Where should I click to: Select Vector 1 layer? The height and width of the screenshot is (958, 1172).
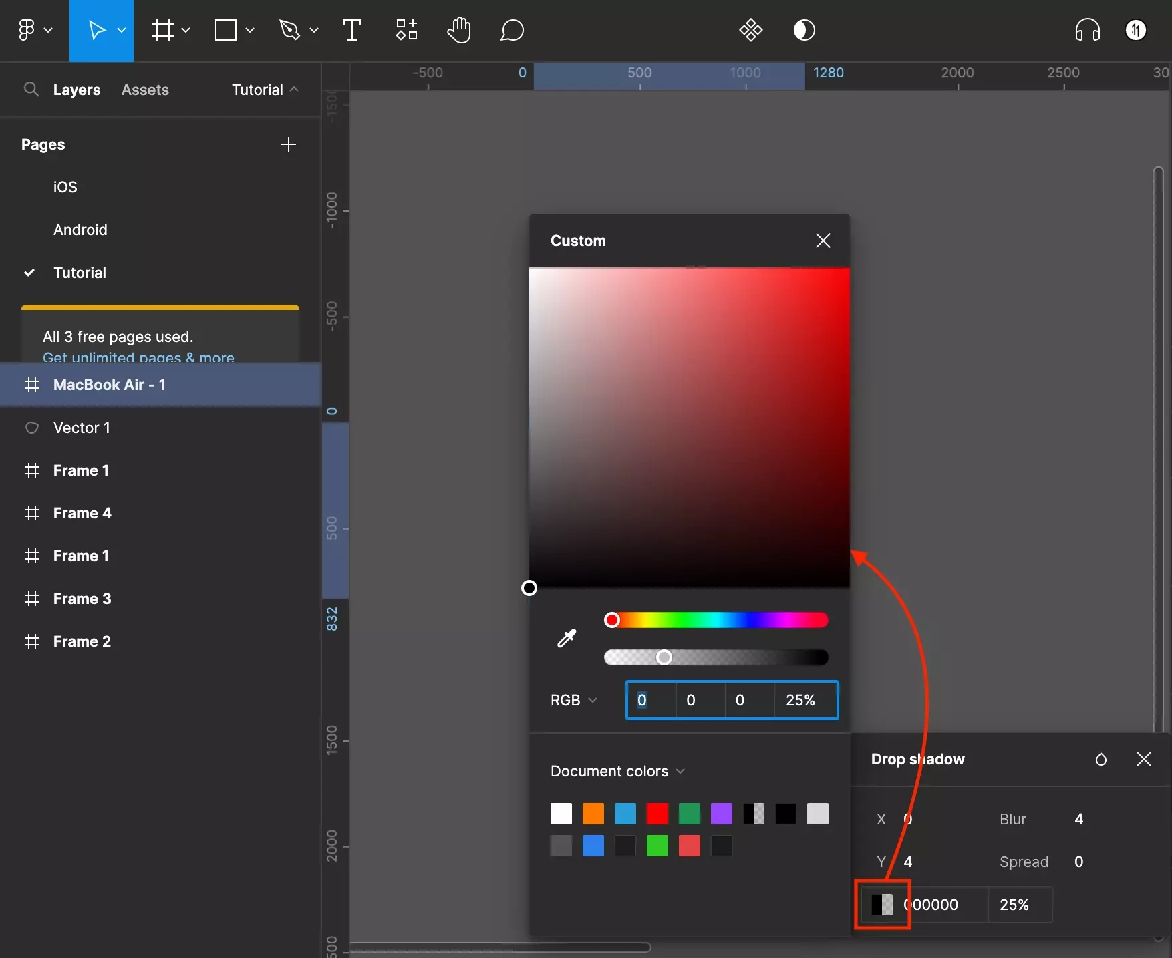point(160,428)
